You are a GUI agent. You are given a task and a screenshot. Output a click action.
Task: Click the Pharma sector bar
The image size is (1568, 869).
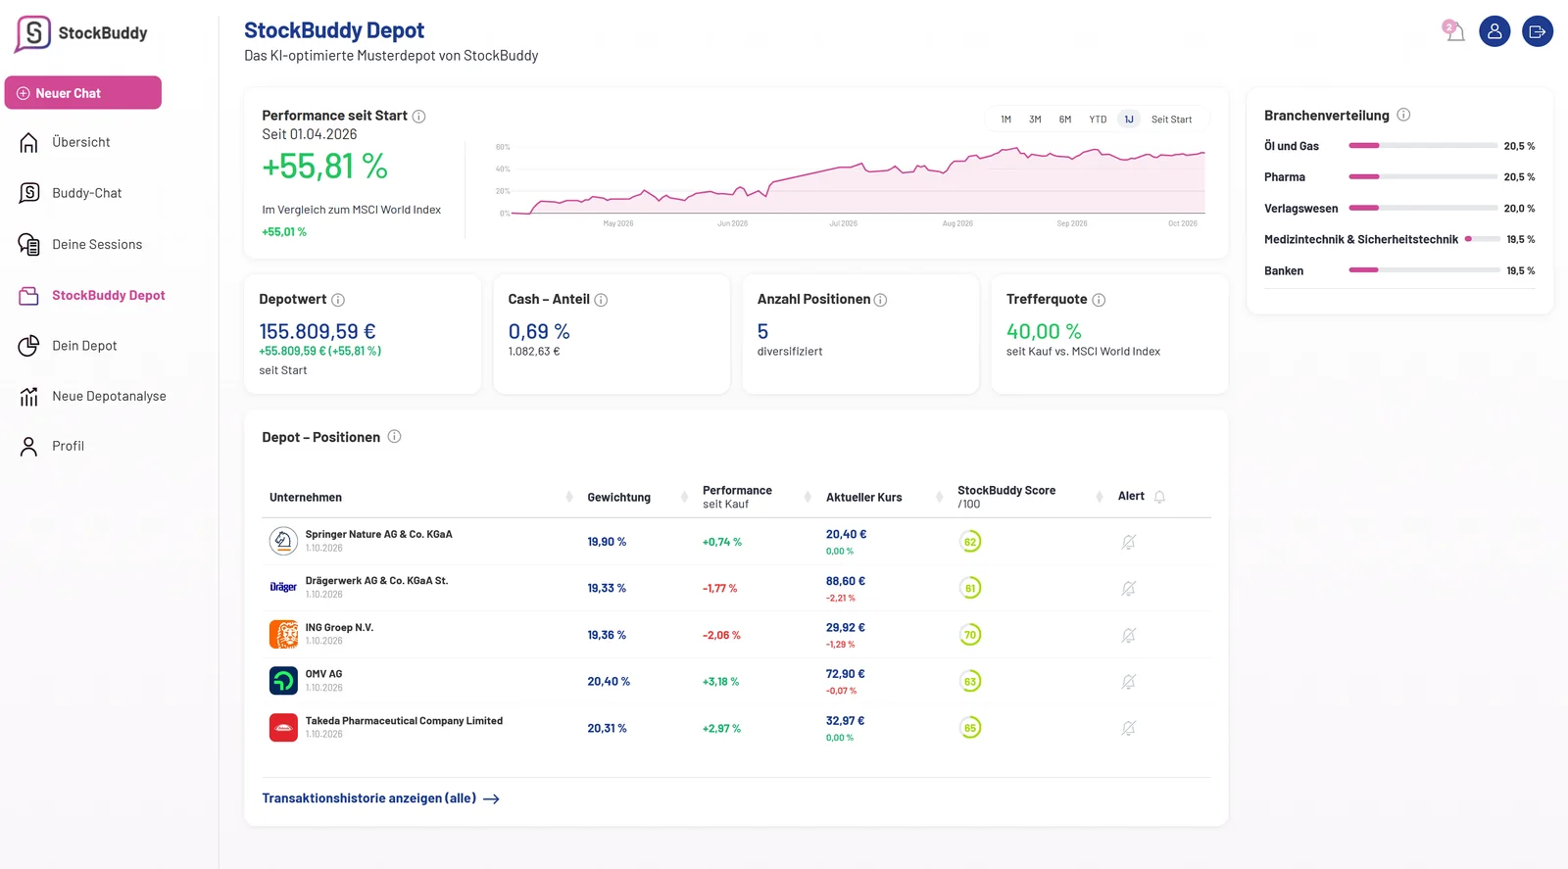pos(1423,177)
